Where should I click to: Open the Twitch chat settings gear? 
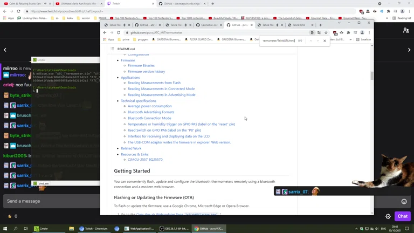pyautogui.click(x=388, y=216)
